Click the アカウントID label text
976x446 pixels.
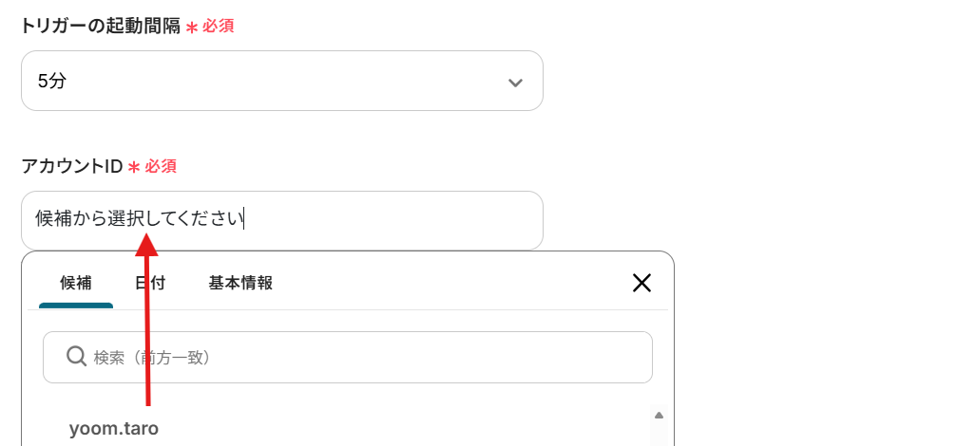[72, 166]
